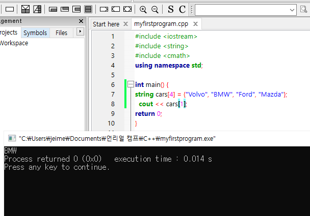The width and height of the screenshot is (310, 216).
Task: Click the BMW output in the console
Action: point(11,151)
